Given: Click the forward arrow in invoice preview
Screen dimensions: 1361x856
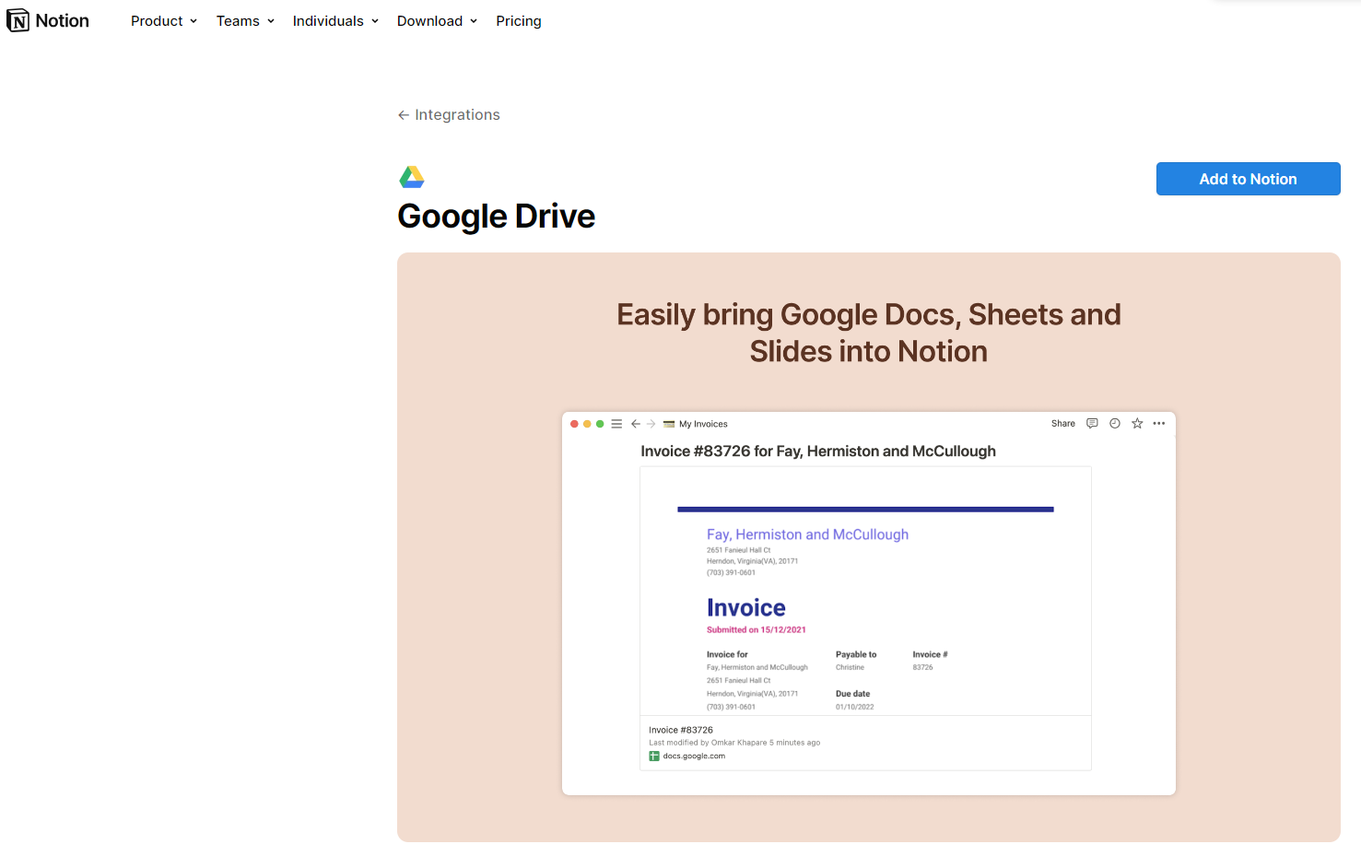Looking at the screenshot, I should coord(651,424).
